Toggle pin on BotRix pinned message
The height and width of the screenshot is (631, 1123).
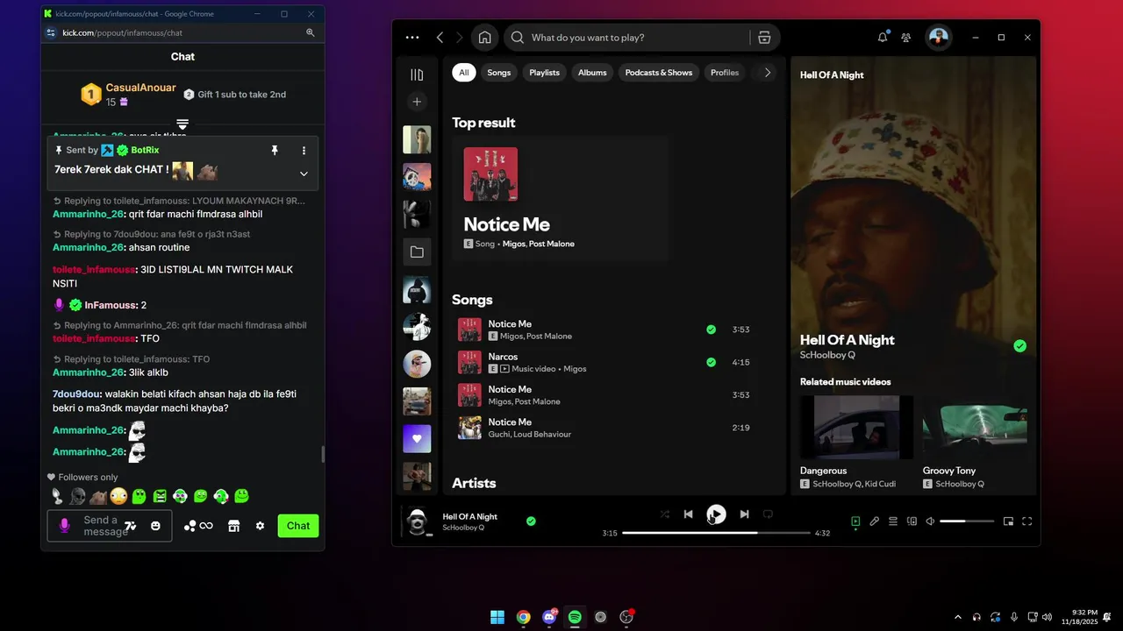(x=275, y=151)
